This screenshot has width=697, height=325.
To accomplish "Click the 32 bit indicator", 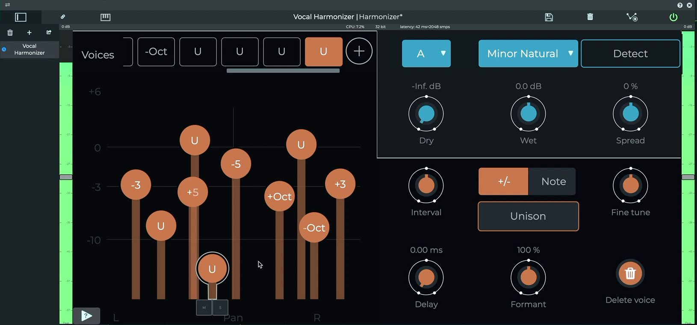I will click(380, 27).
